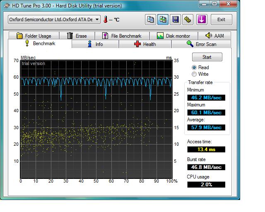
Task: Click the copy info to clipboard icon
Action: [150, 19]
